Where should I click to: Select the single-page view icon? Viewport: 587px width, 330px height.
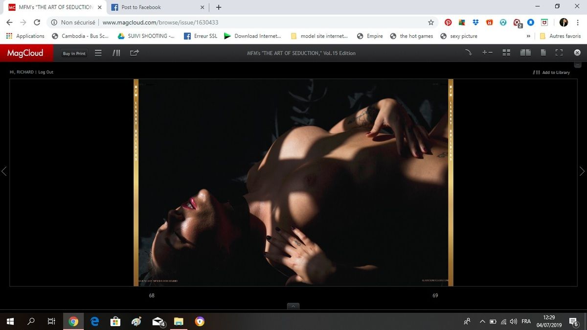pos(543,53)
